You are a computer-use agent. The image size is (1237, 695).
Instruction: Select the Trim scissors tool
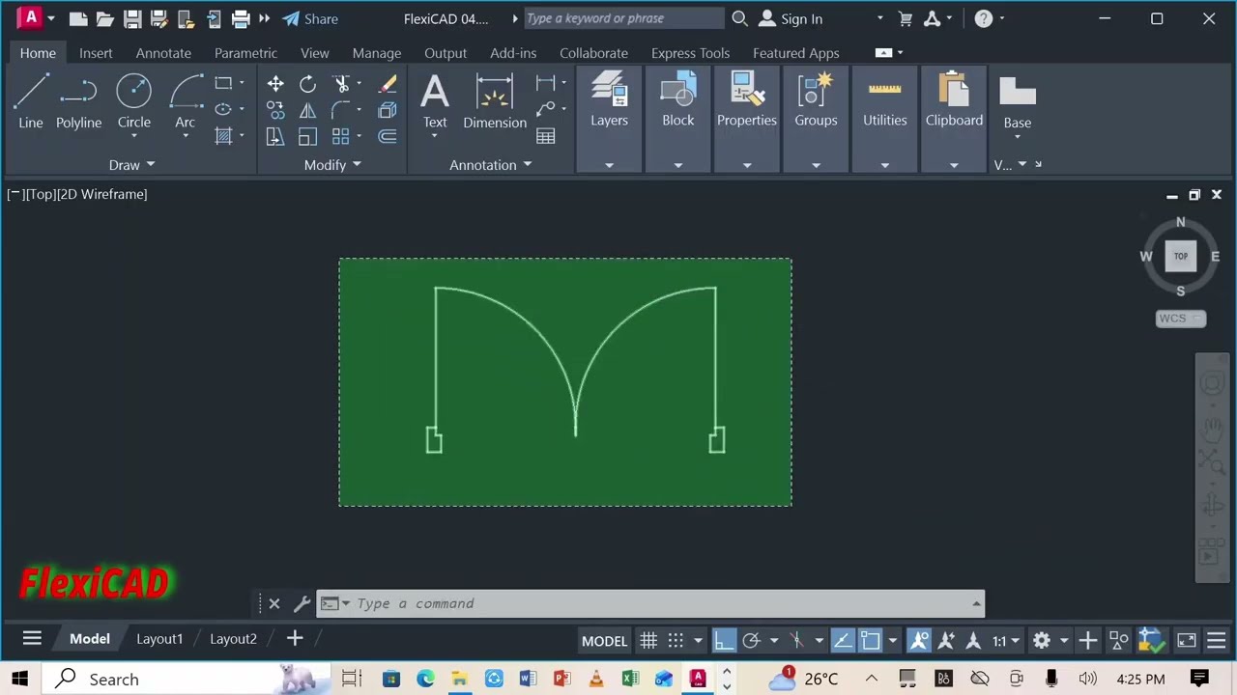(341, 84)
